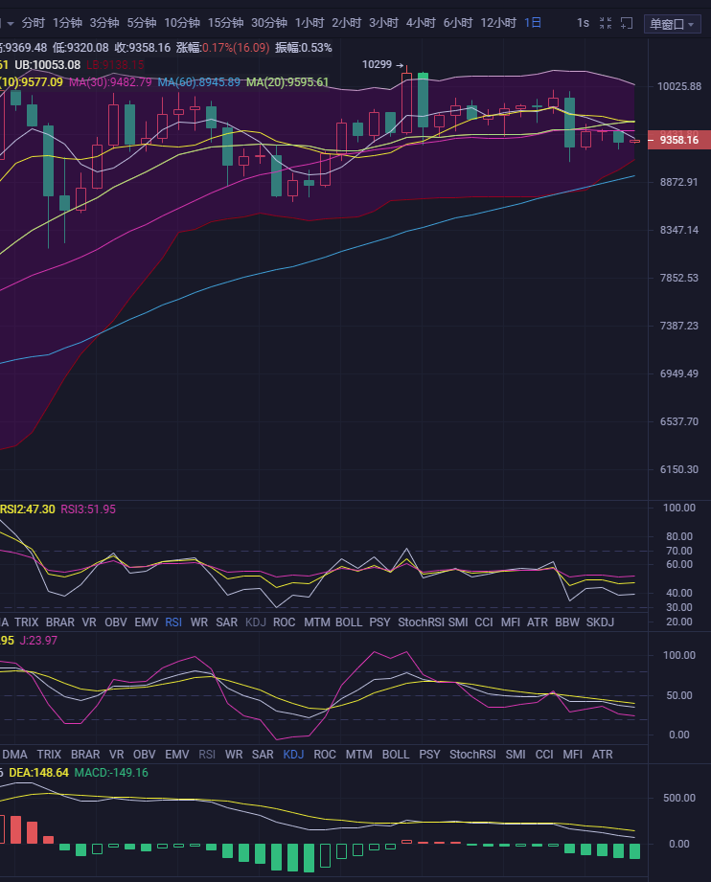
Task: Switch to the 1s interval
Action: [x=583, y=23]
